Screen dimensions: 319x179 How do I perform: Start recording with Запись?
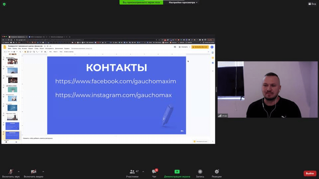coord(200,173)
